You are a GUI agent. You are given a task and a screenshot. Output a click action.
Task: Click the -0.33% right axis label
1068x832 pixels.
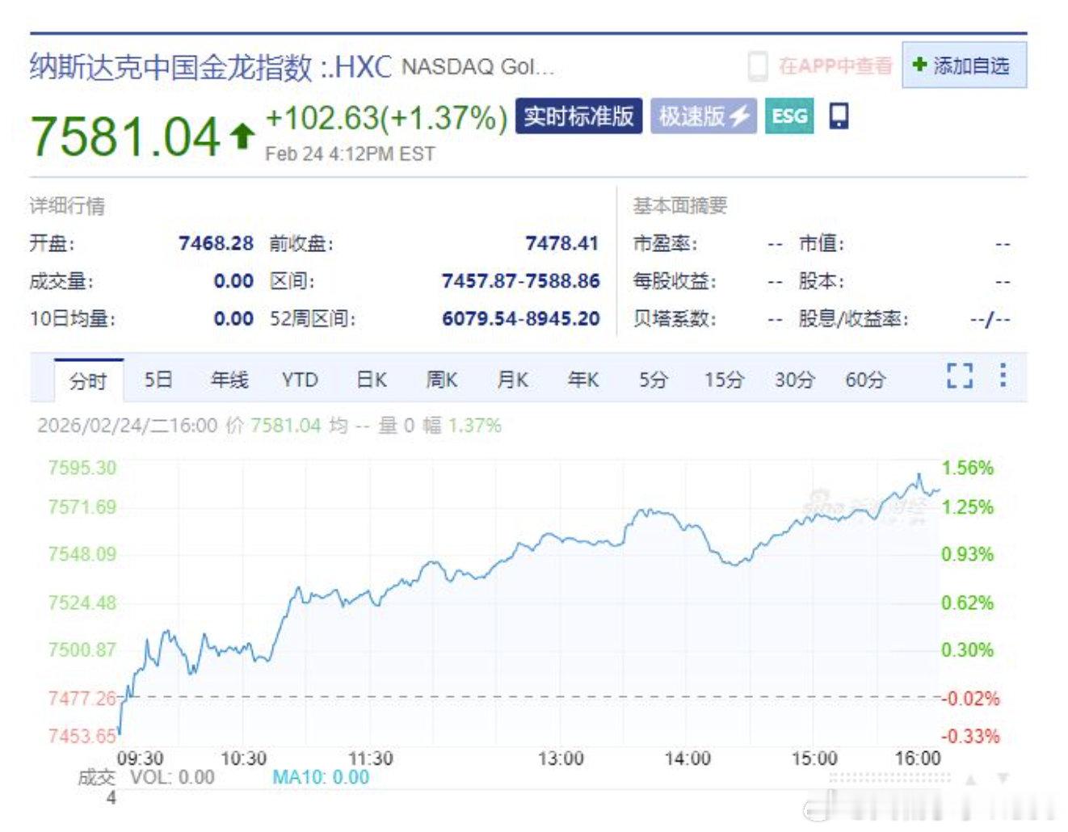[x=970, y=736]
